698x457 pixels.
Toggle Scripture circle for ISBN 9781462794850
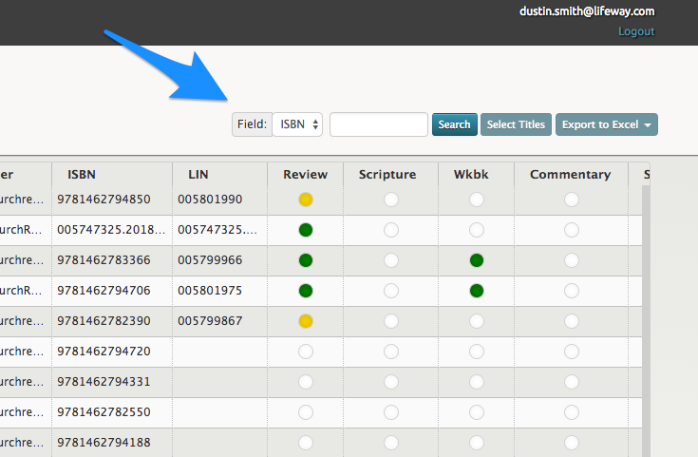[x=391, y=200]
